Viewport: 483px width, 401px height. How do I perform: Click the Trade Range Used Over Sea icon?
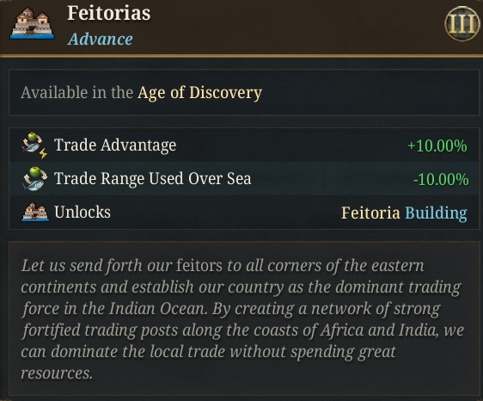(x=35, y=179)
